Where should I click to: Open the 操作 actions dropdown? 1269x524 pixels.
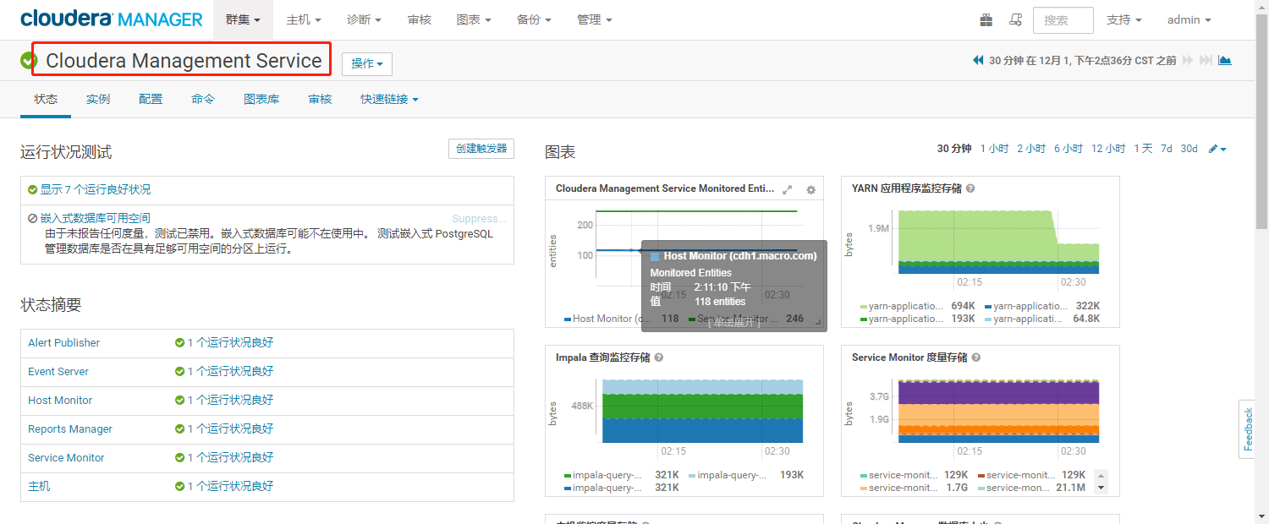pos(367,63)
